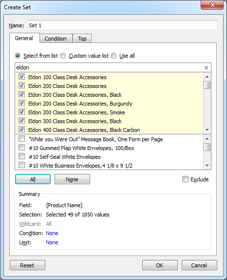Switch to the General tab
227x280 pixels.
(x=24, y=38)
